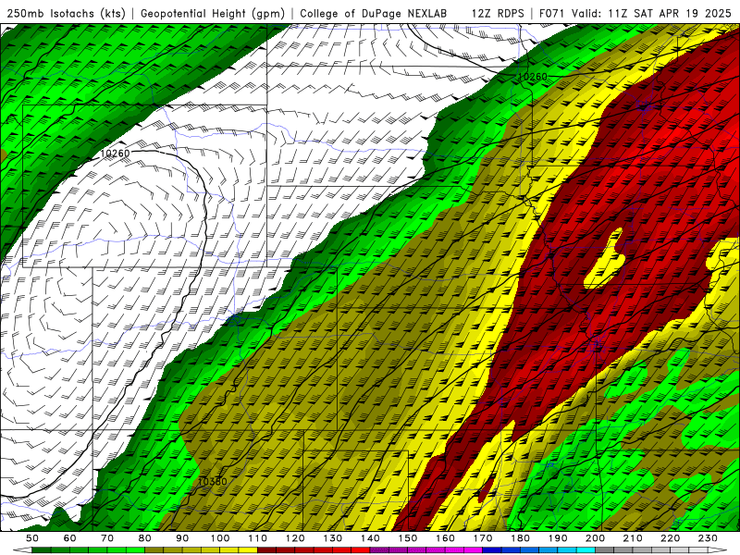This screenshot has width=740, height=555.
Task: Click the 180 knot value on the color scale
Action: coord(520,538)
